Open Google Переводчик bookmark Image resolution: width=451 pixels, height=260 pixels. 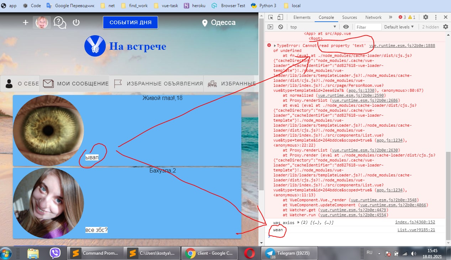71,5
